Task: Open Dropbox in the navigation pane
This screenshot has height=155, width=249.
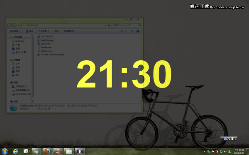Action: (18, 41)
